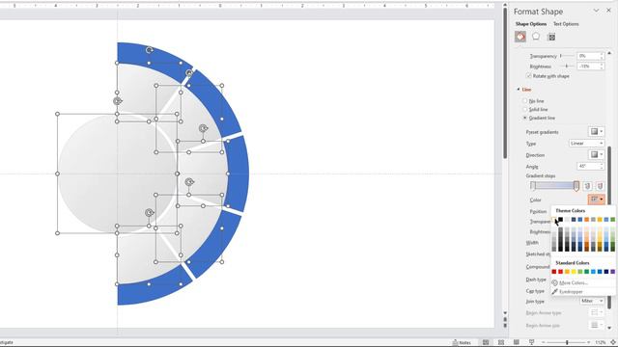618x347 pixels.
Task: Click the Gradient stops label
Action: 541,175
